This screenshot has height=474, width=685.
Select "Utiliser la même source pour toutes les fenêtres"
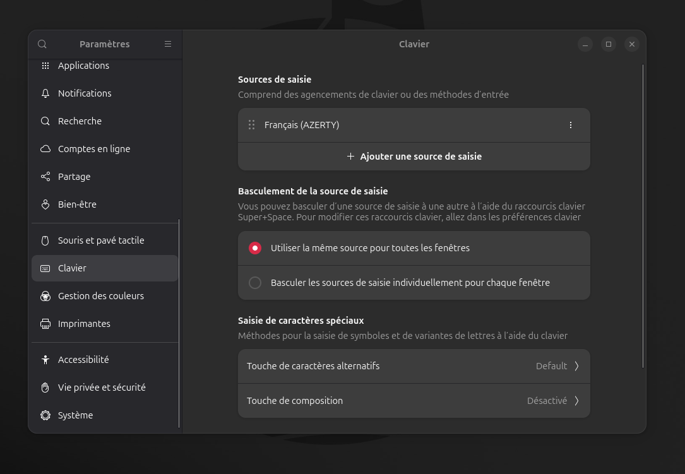tap(255, 248)
